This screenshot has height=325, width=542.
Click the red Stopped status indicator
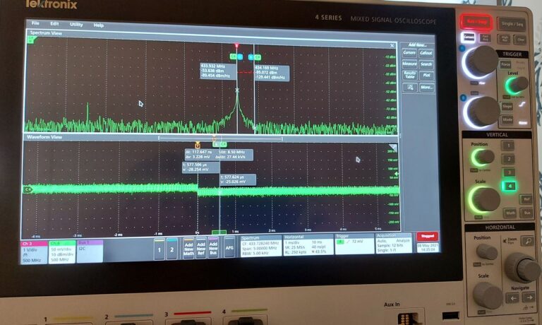[427, 237]
